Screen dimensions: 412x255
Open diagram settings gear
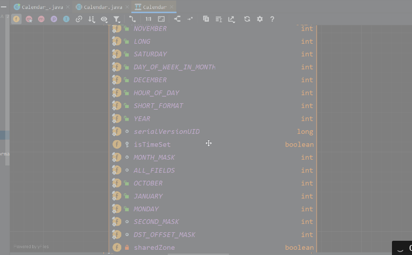260,19
